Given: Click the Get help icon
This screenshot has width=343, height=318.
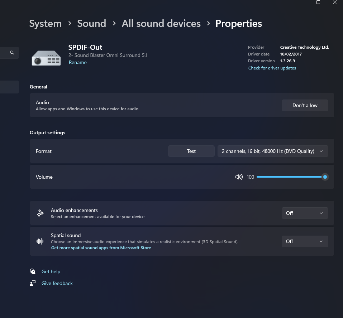Looking at the screenshot, I should [x=33, y=271].
